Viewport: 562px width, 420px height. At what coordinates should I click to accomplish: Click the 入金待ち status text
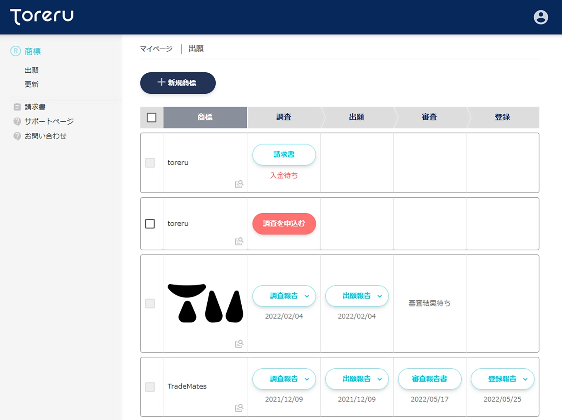click(284, 175)
